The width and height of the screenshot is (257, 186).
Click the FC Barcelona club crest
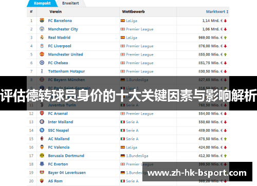point(42,21)
